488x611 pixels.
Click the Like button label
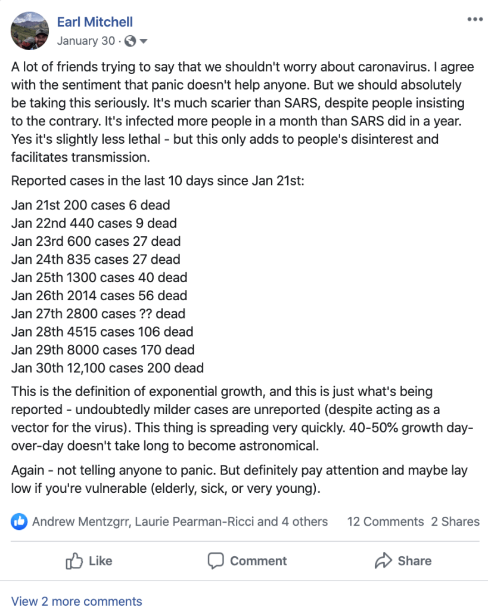click(100, 561)
